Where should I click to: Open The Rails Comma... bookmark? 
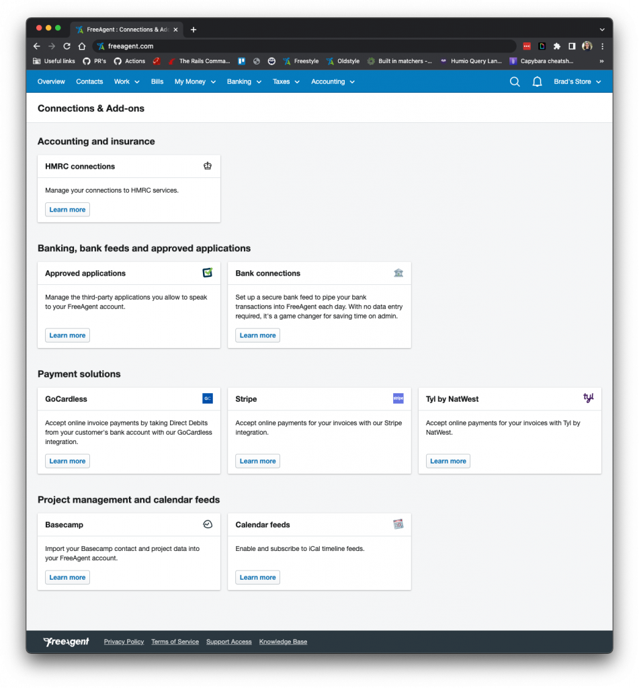click(x=200, y=61)
